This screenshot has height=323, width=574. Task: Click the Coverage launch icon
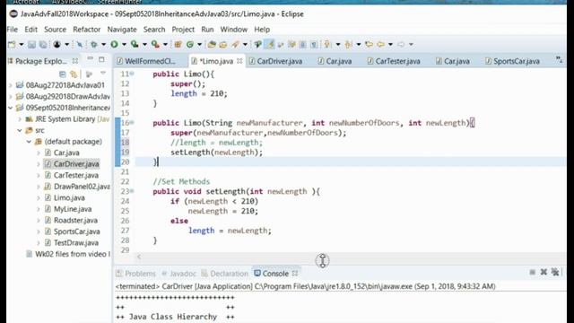point(135,44)
